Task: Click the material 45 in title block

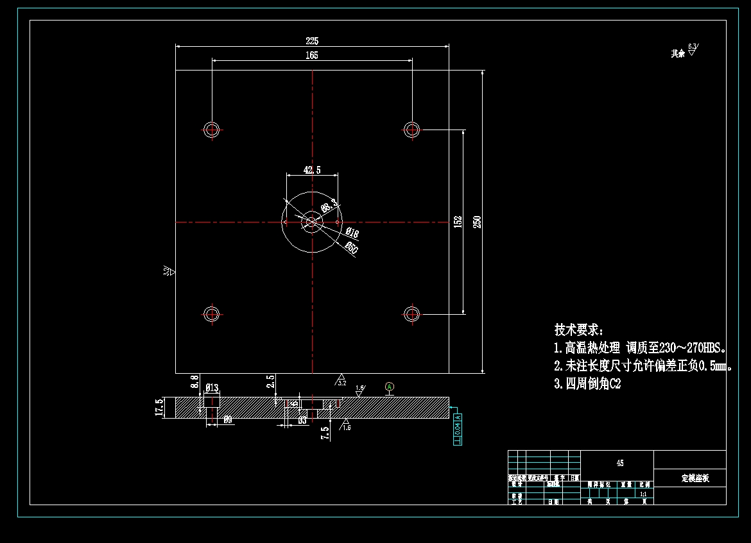Action: point(620,463)
